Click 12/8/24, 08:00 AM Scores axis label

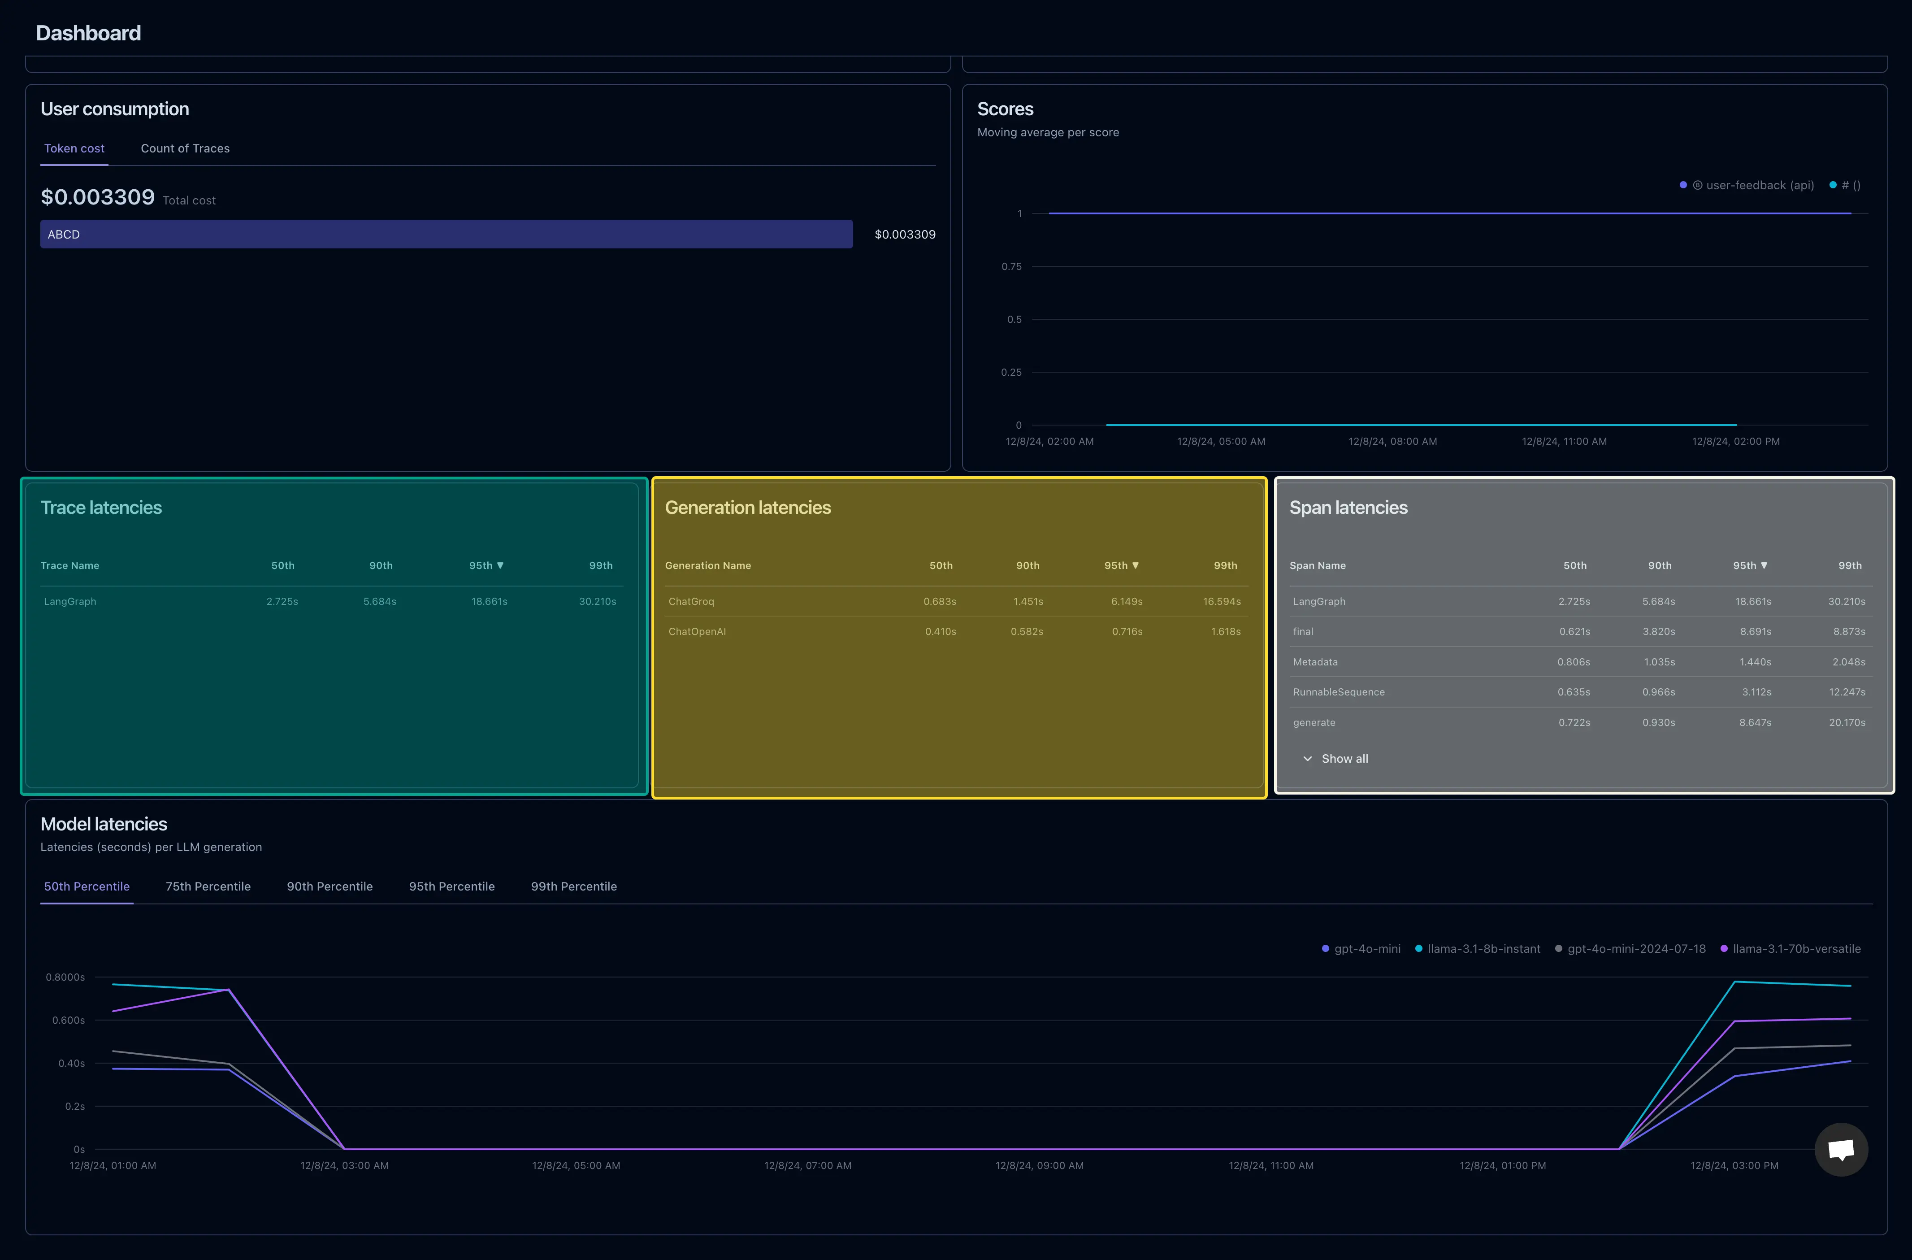point(1392,441)
